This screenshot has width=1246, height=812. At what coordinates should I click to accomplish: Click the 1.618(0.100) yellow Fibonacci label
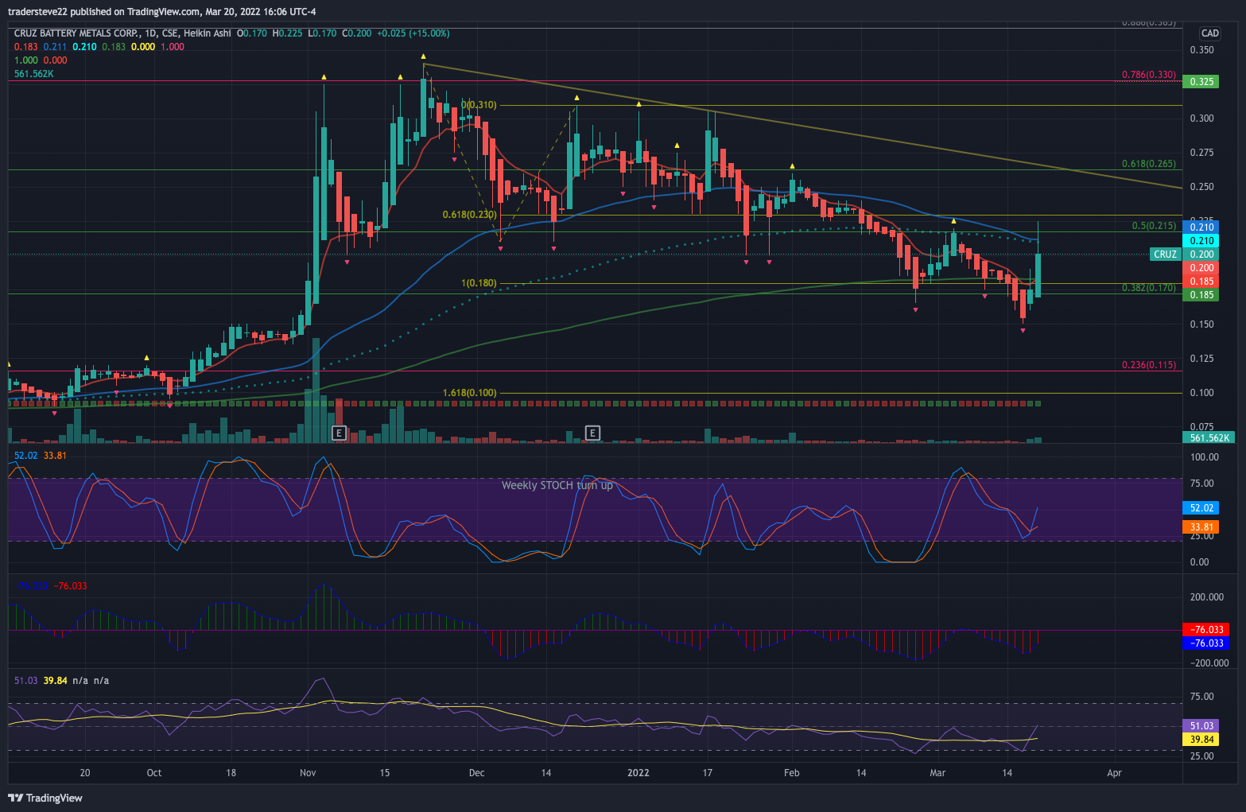click(x=470, y=393)
